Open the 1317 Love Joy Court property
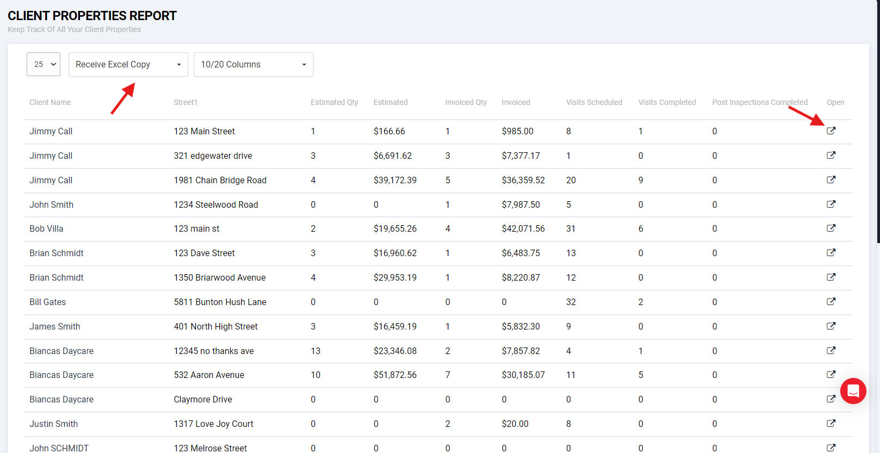The width and height of the screenshot is (880, 453). click(x=830, y=424)
